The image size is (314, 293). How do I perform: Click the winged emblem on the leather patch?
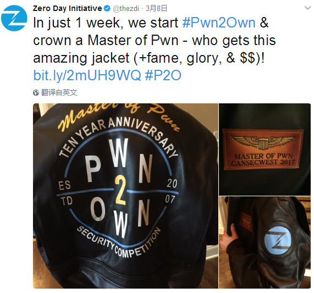click(263, 141)
